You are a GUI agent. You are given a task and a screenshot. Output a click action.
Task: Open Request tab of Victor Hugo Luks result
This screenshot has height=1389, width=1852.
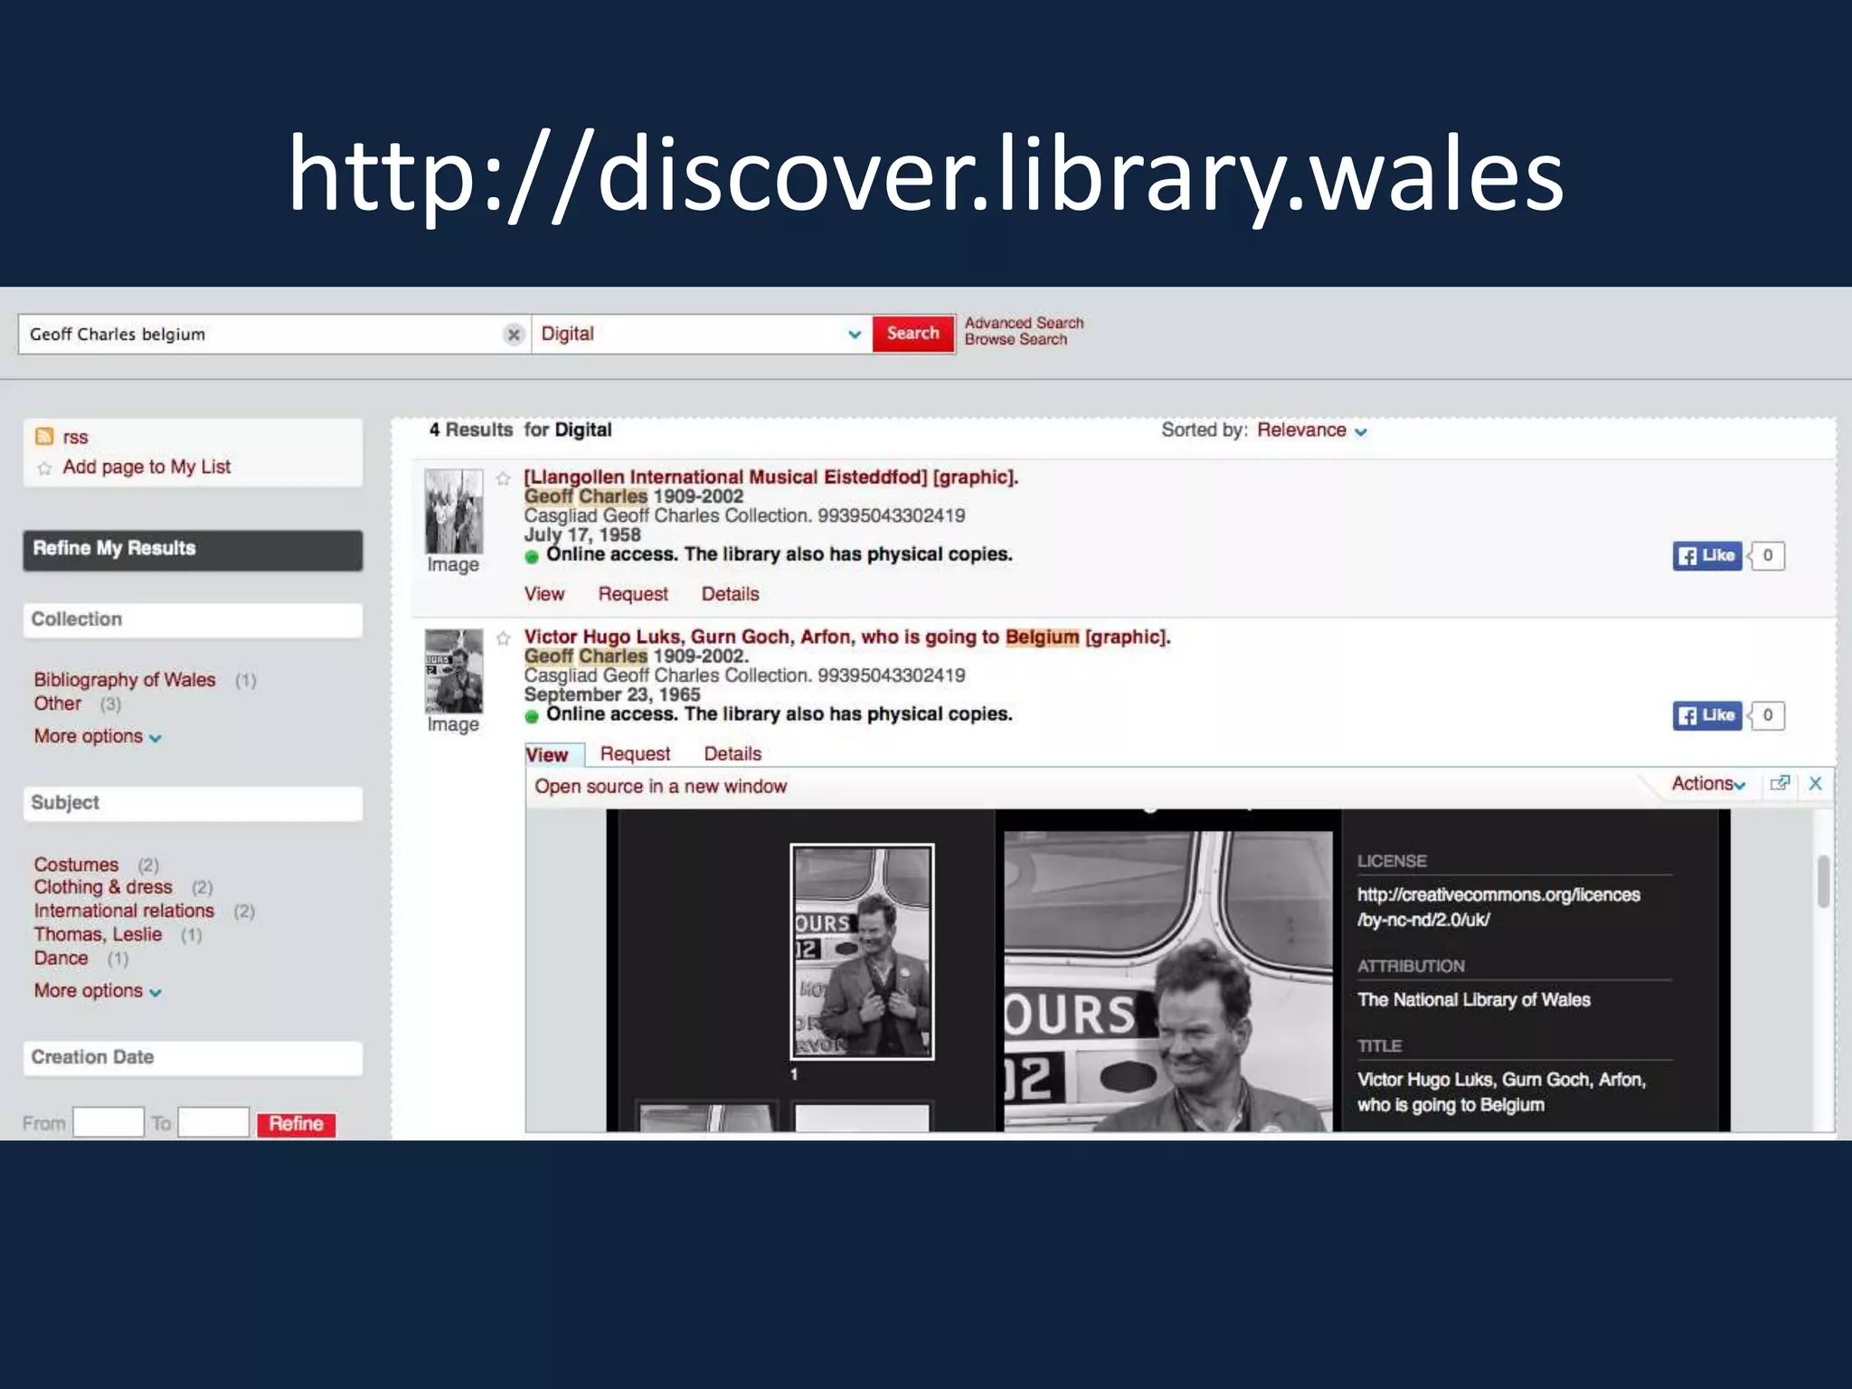pos(635,753)
